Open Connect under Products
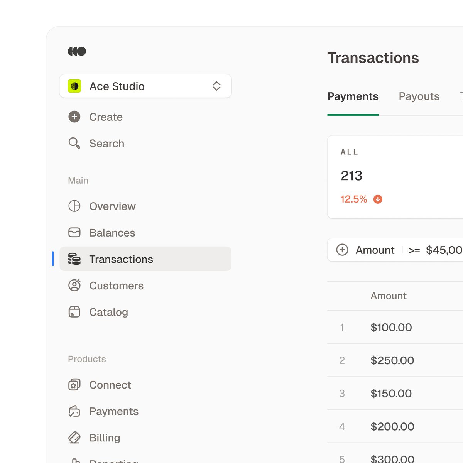Screen dimensions: 463x463 click(145, 385)
